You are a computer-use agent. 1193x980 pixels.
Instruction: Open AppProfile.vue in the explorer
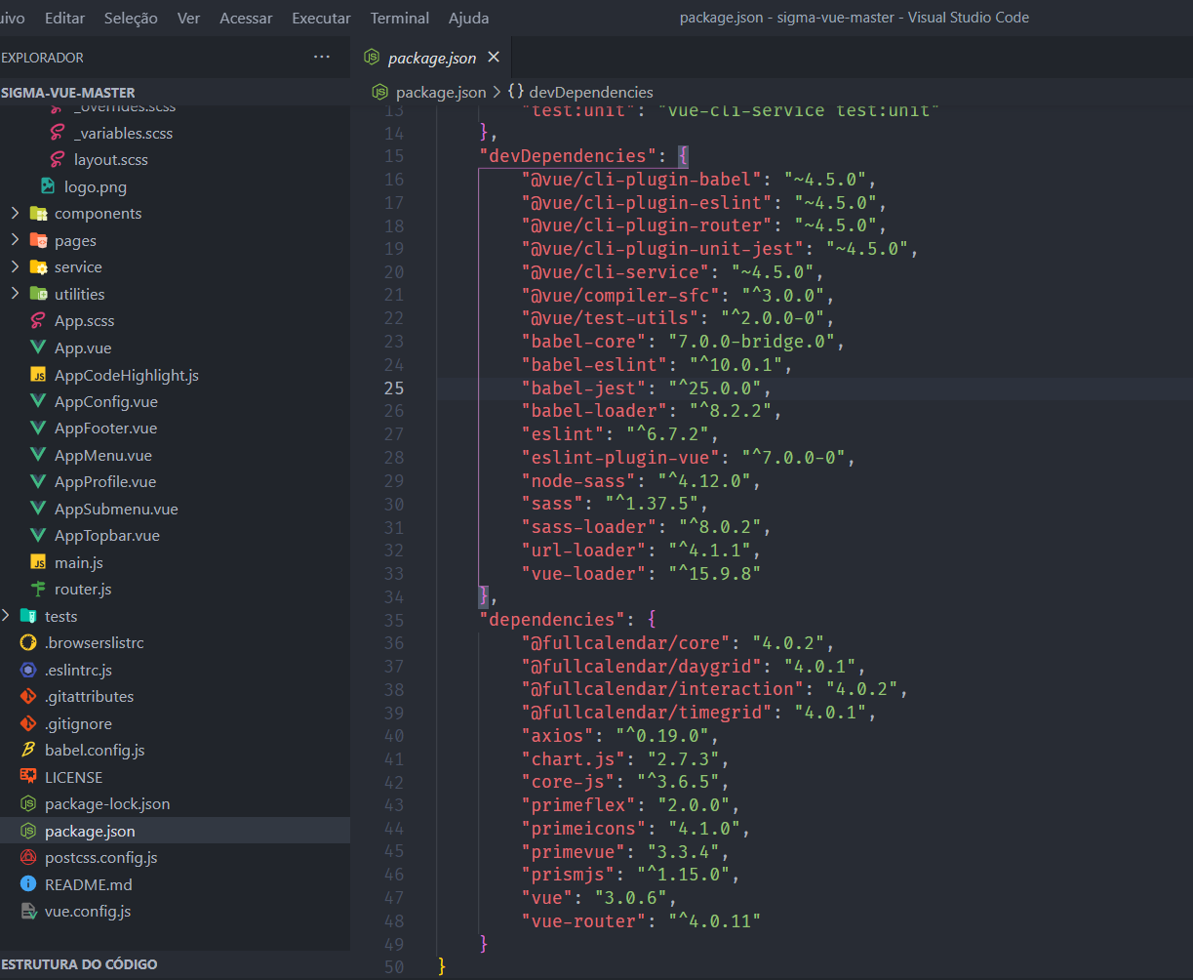pos(105,481)
